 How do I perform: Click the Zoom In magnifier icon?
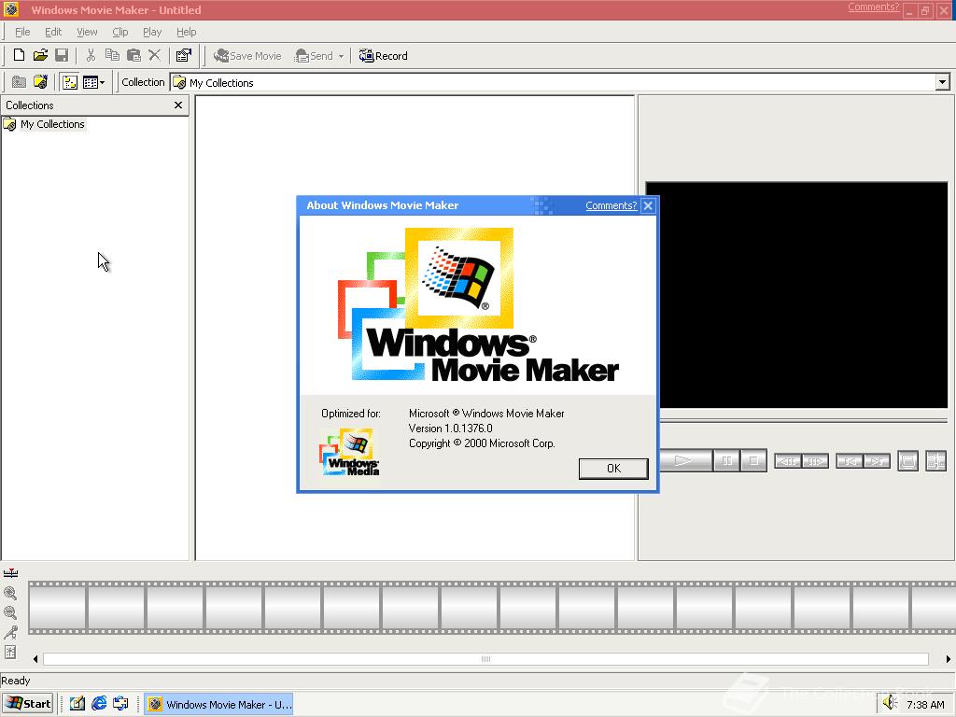10,593
